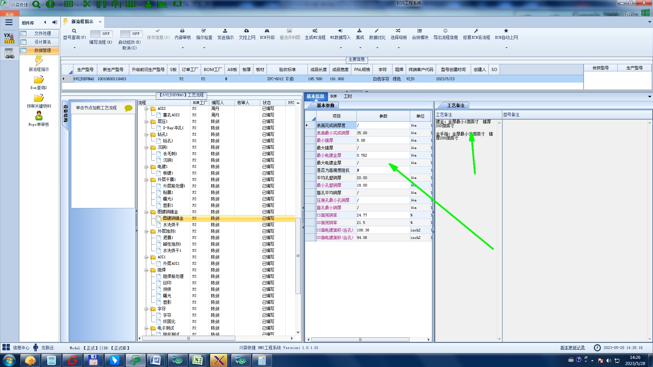Switch to the 工时 tab
The image size is (653, 367).
click(348, 97)
